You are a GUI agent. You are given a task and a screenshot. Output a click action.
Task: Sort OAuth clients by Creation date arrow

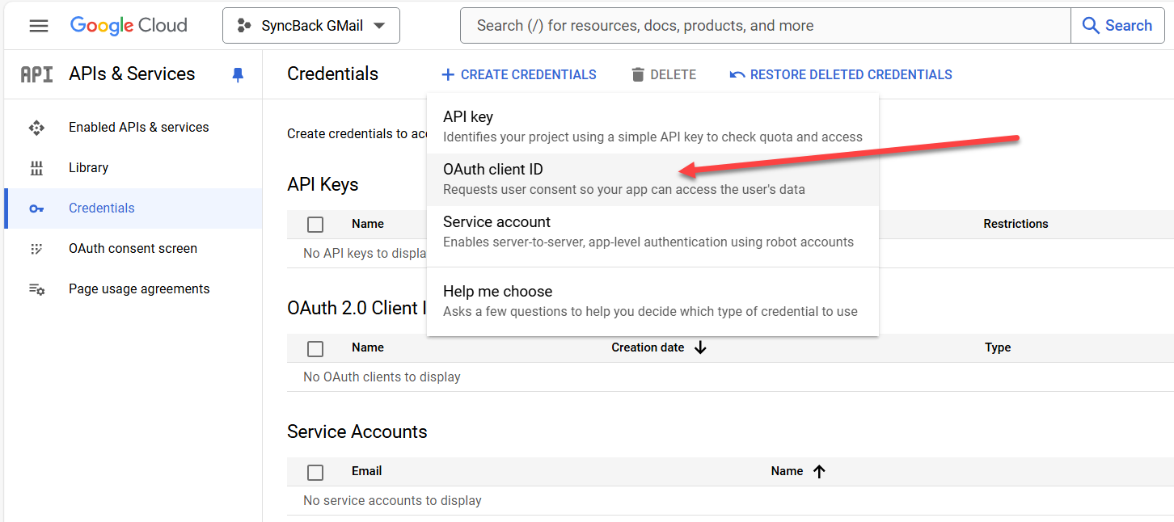700,347
